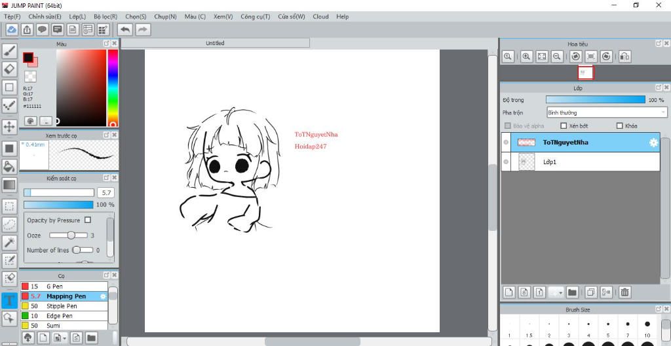Enable Opacity by Pressure checkbox
This screenshot has height=346, width=671.
tap(88, 220)
